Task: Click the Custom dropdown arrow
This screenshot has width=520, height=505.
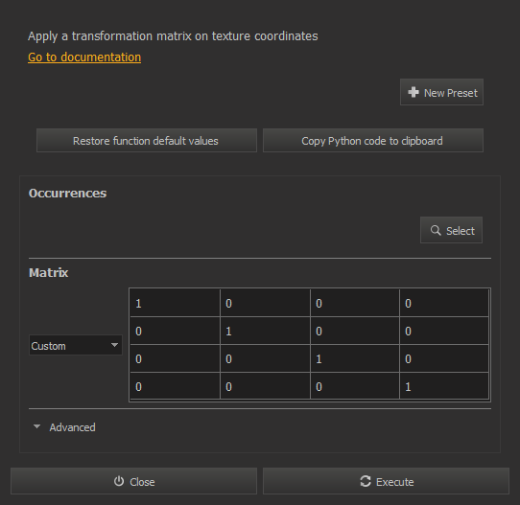Action: [114, 345]
